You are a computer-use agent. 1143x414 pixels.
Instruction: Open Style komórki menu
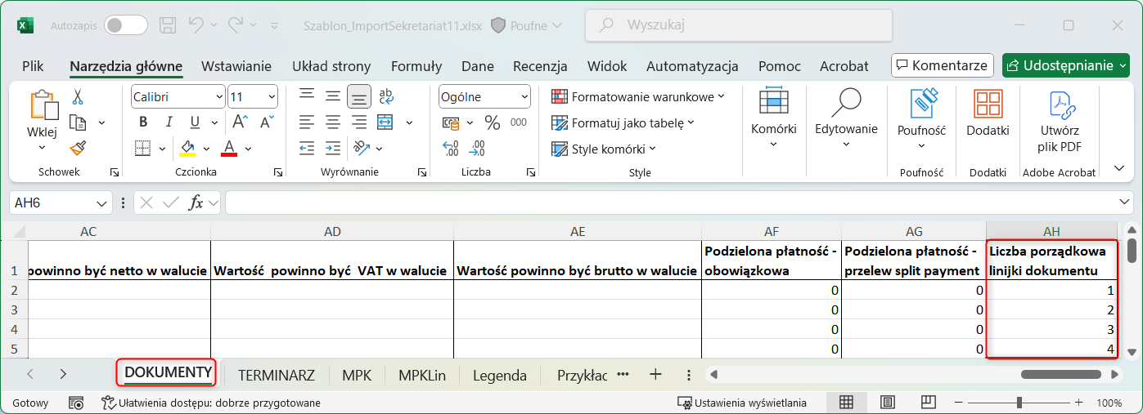point(605,149)
